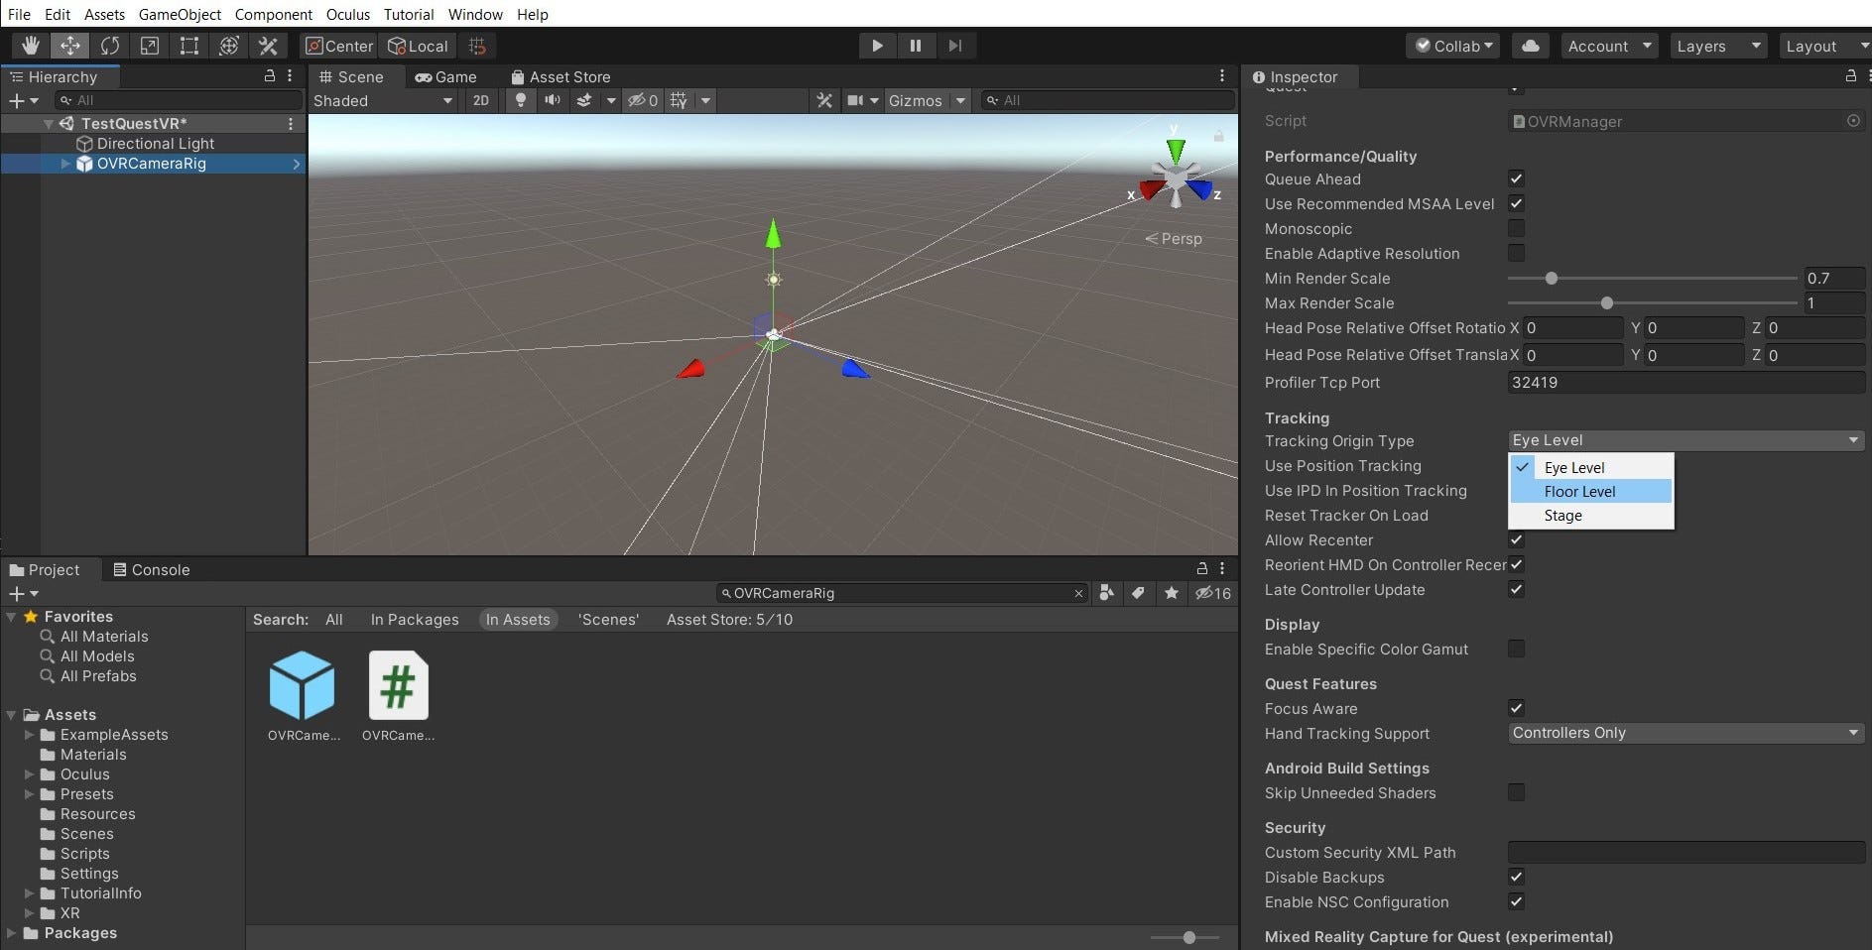Toggle Allow Recenter checkbox
Screen dimensions: 1872x950
pos(1516,539)
